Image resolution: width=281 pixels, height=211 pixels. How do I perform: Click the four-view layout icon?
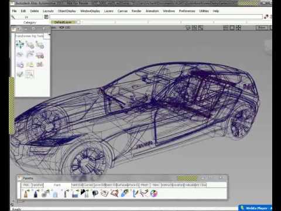pos(226,28)
